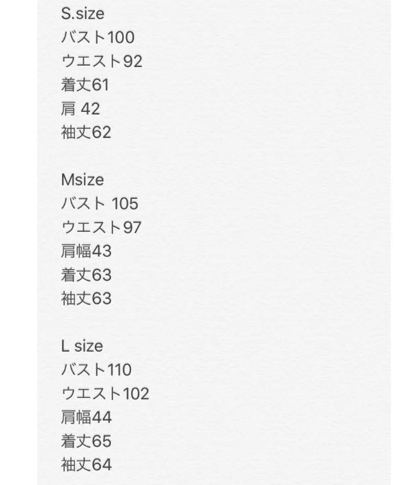
Task: Click the 肩幅43 measurement line
Action: [86, 251]
